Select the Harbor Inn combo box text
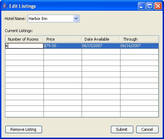The height and width of the screenshot is (139, 164). [x=38, y=19]
